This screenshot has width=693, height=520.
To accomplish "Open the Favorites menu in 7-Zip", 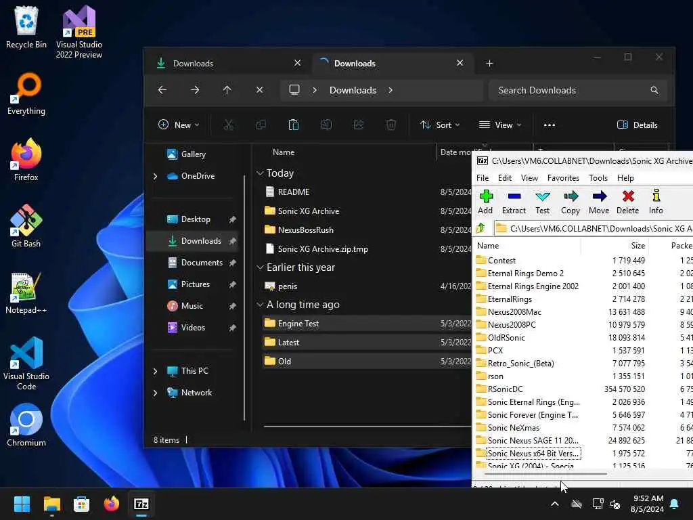I will click(563, 178).
